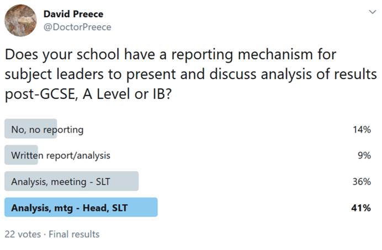382x250 pixels.
Task: Click the 14% poll result figure
Action: (x=362, y=130)
